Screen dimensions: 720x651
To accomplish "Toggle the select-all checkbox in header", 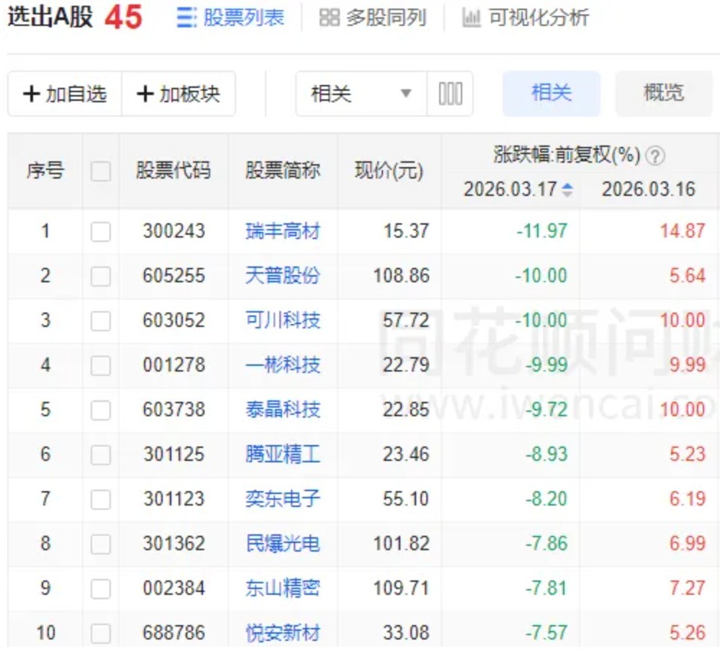I will (101, 171).
